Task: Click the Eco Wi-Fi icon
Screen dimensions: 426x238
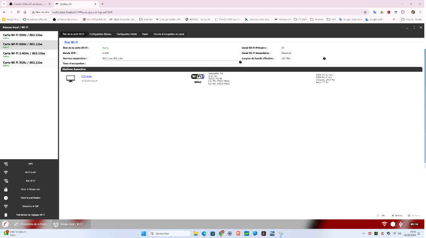Action: pyautogui.click(x=6, y=181)
